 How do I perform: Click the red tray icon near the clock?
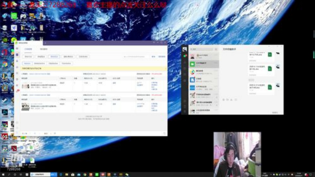tap(306, 174)
